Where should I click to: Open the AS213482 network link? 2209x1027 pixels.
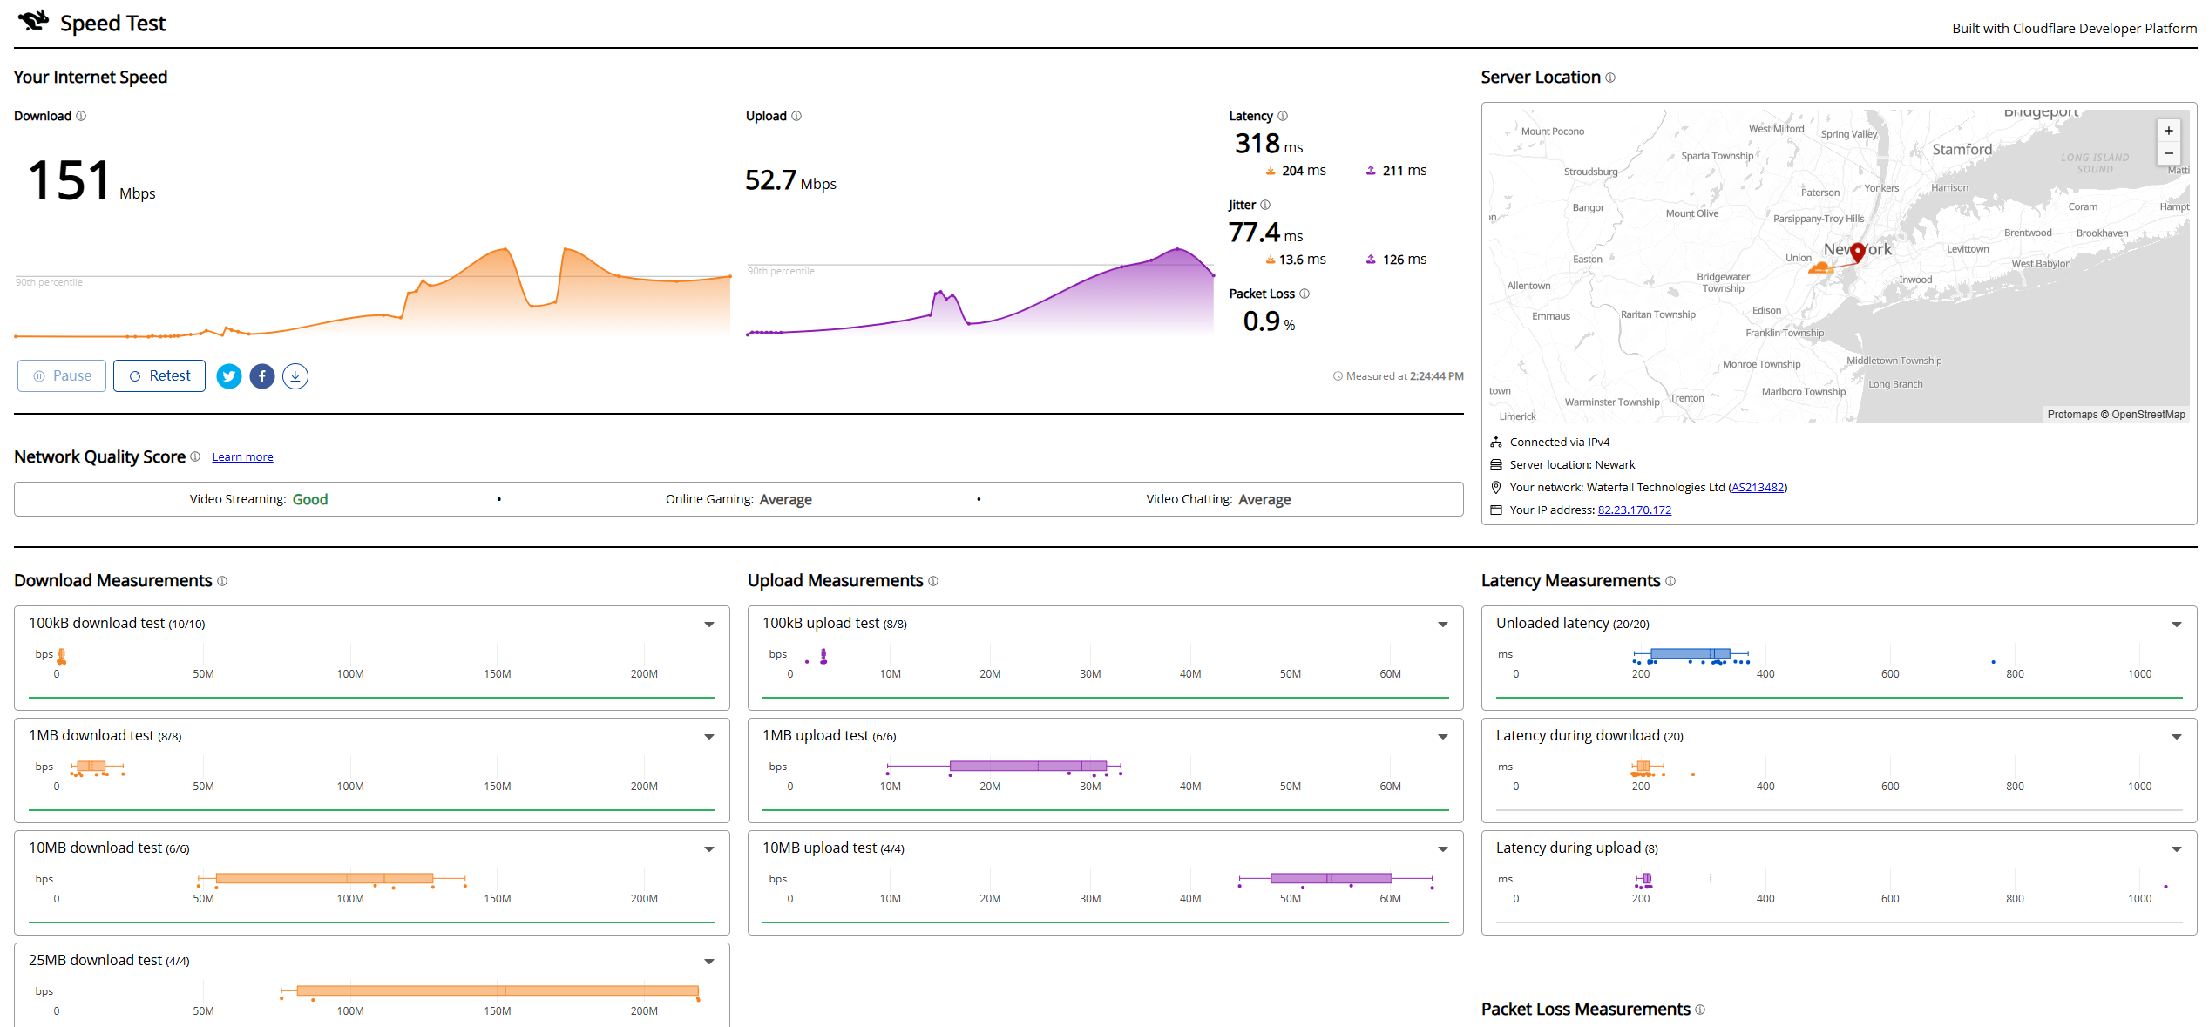point(1758,488)
